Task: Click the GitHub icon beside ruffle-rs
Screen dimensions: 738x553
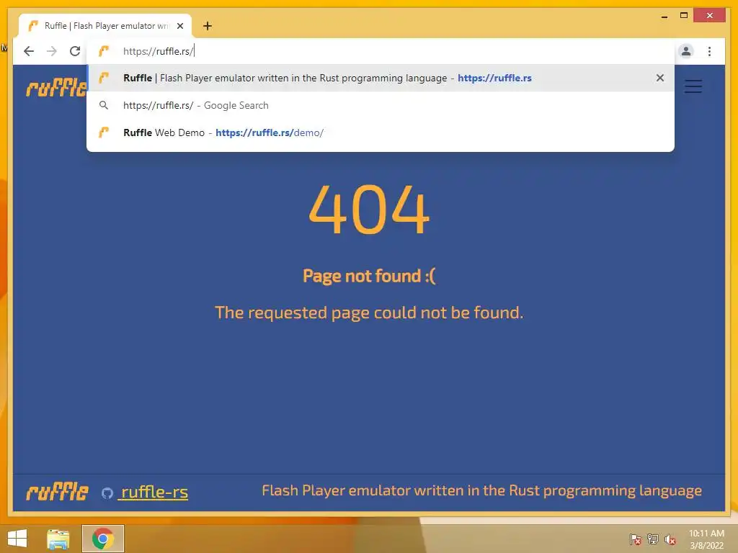Action: click(x=107, y=493)
